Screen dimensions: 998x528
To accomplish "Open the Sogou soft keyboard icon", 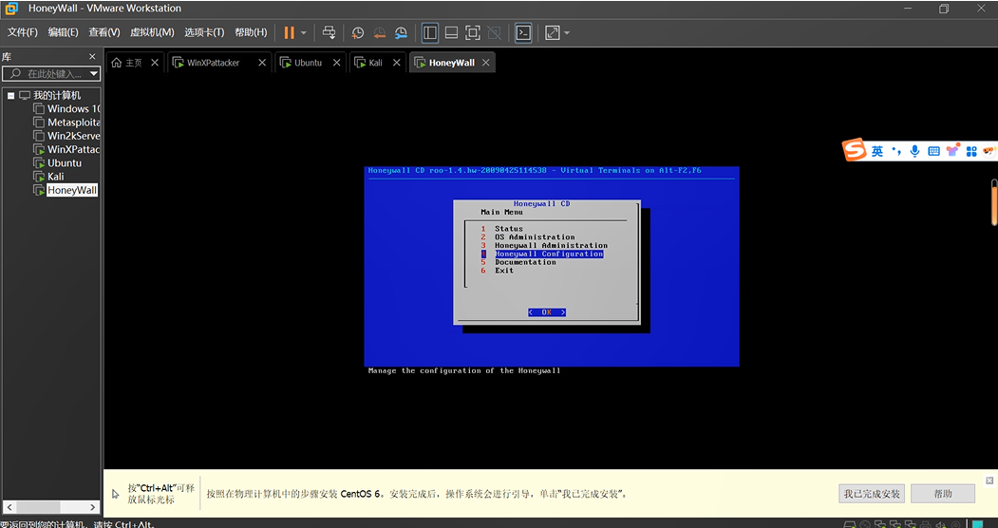I will (933, 151).
